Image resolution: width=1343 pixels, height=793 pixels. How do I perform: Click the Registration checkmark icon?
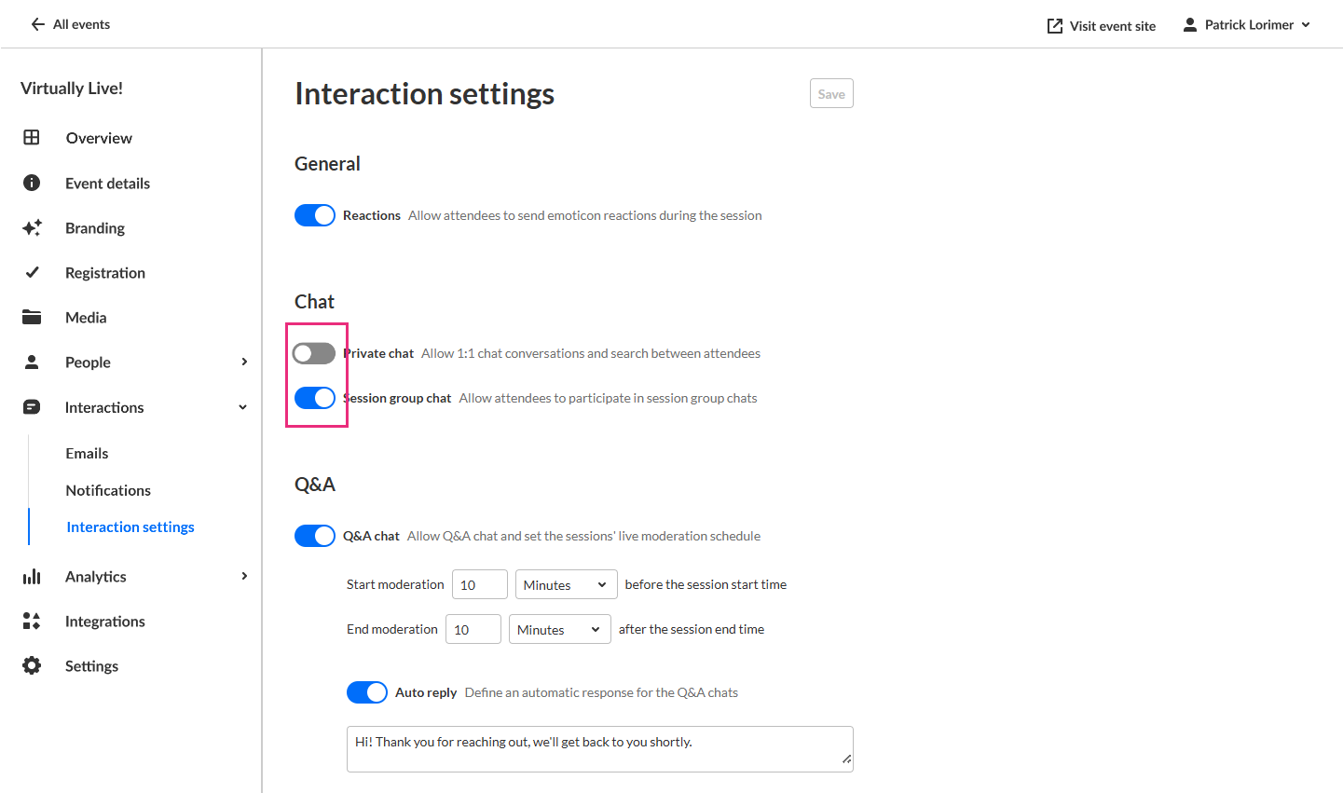pos(32,272)
